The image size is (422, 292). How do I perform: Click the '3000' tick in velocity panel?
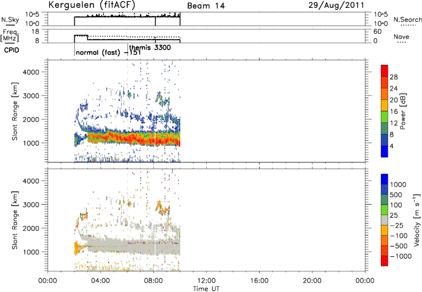tap(31, 205)
